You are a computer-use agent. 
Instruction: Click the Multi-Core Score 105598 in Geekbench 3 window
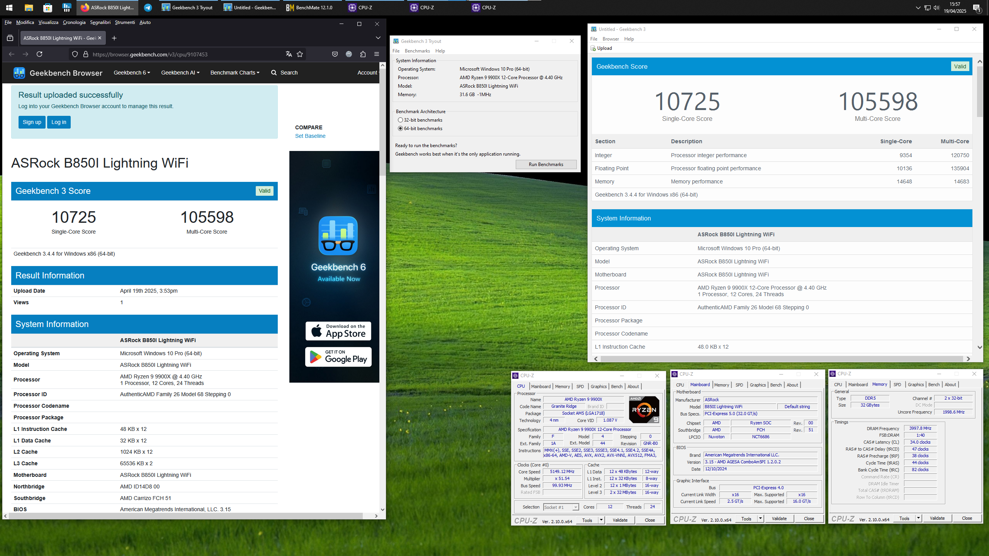(x=878, y=101)
